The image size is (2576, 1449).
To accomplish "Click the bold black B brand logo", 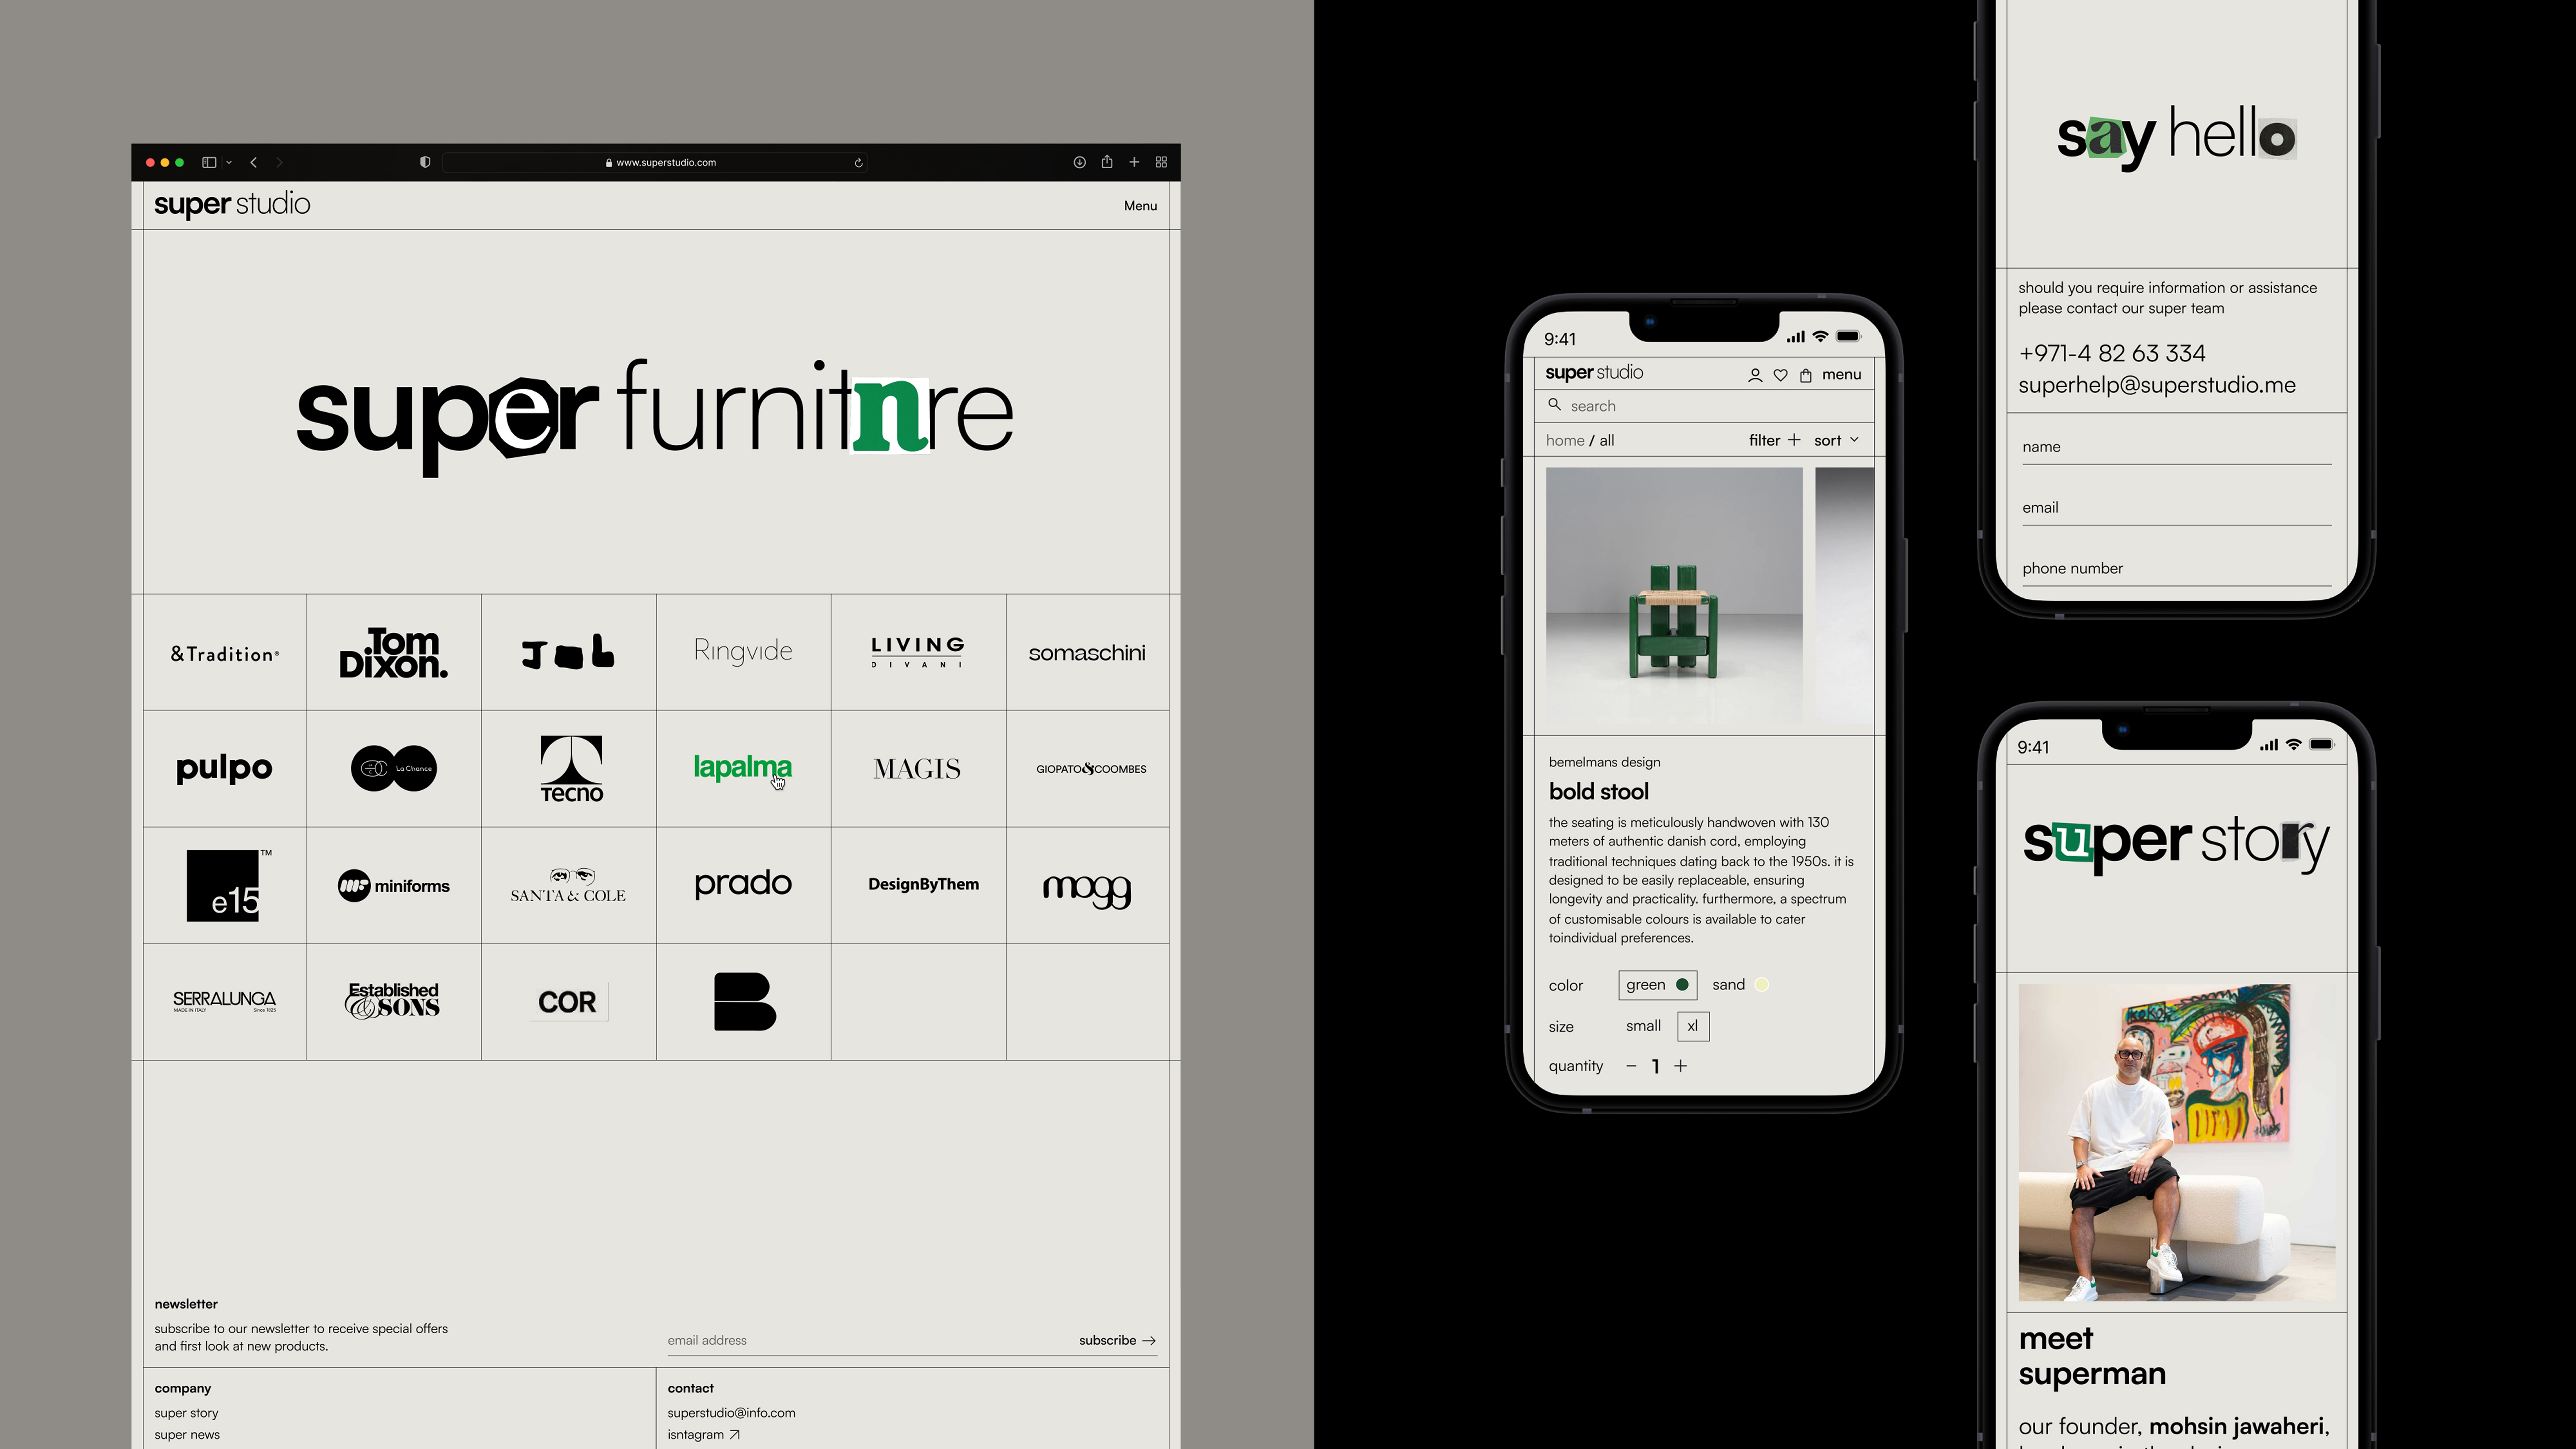I will point(745,1001).
